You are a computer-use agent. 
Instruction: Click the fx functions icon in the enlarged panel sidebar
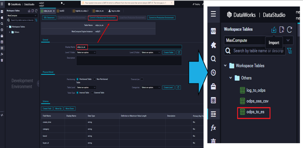[x=213, y=128]
